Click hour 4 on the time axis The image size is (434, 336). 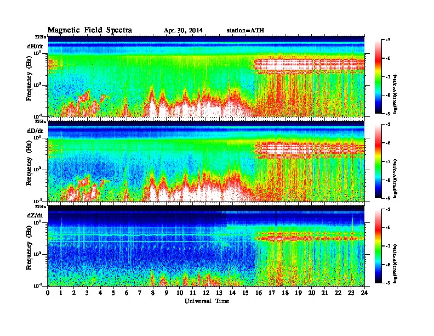pos(100,293)
